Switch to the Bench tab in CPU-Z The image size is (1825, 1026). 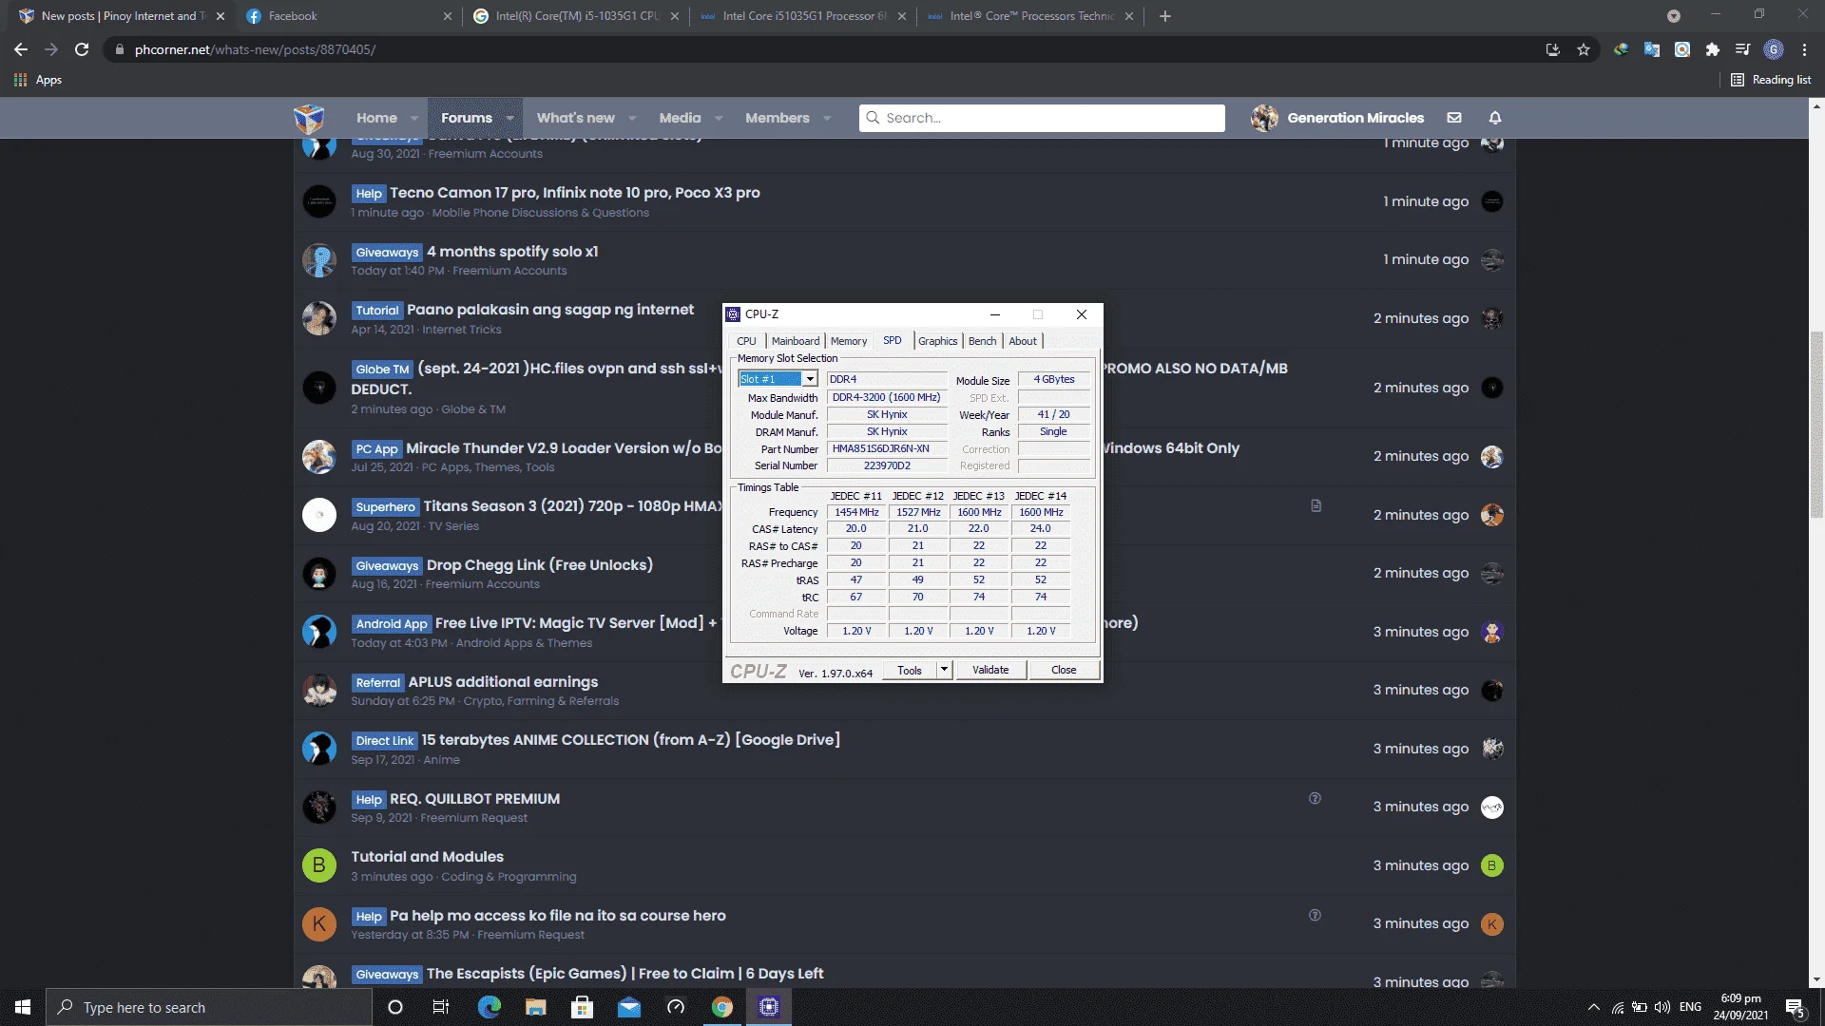coord(983,341)
